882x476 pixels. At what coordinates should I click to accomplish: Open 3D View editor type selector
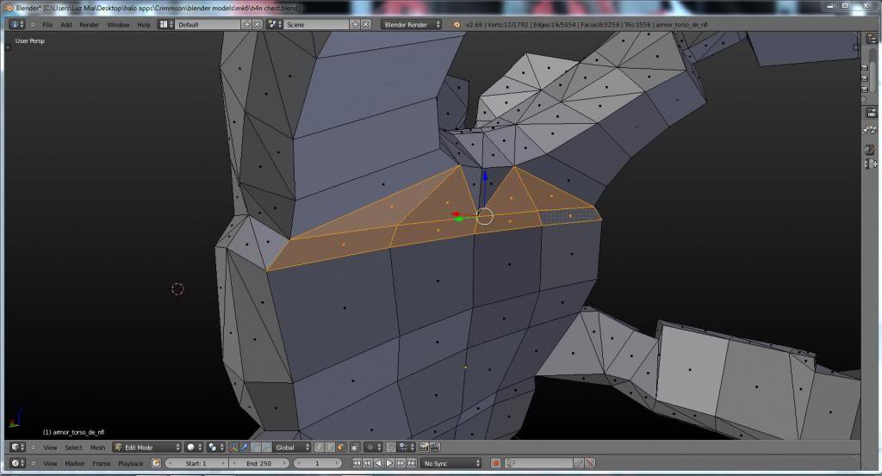(x=17, y=448)
